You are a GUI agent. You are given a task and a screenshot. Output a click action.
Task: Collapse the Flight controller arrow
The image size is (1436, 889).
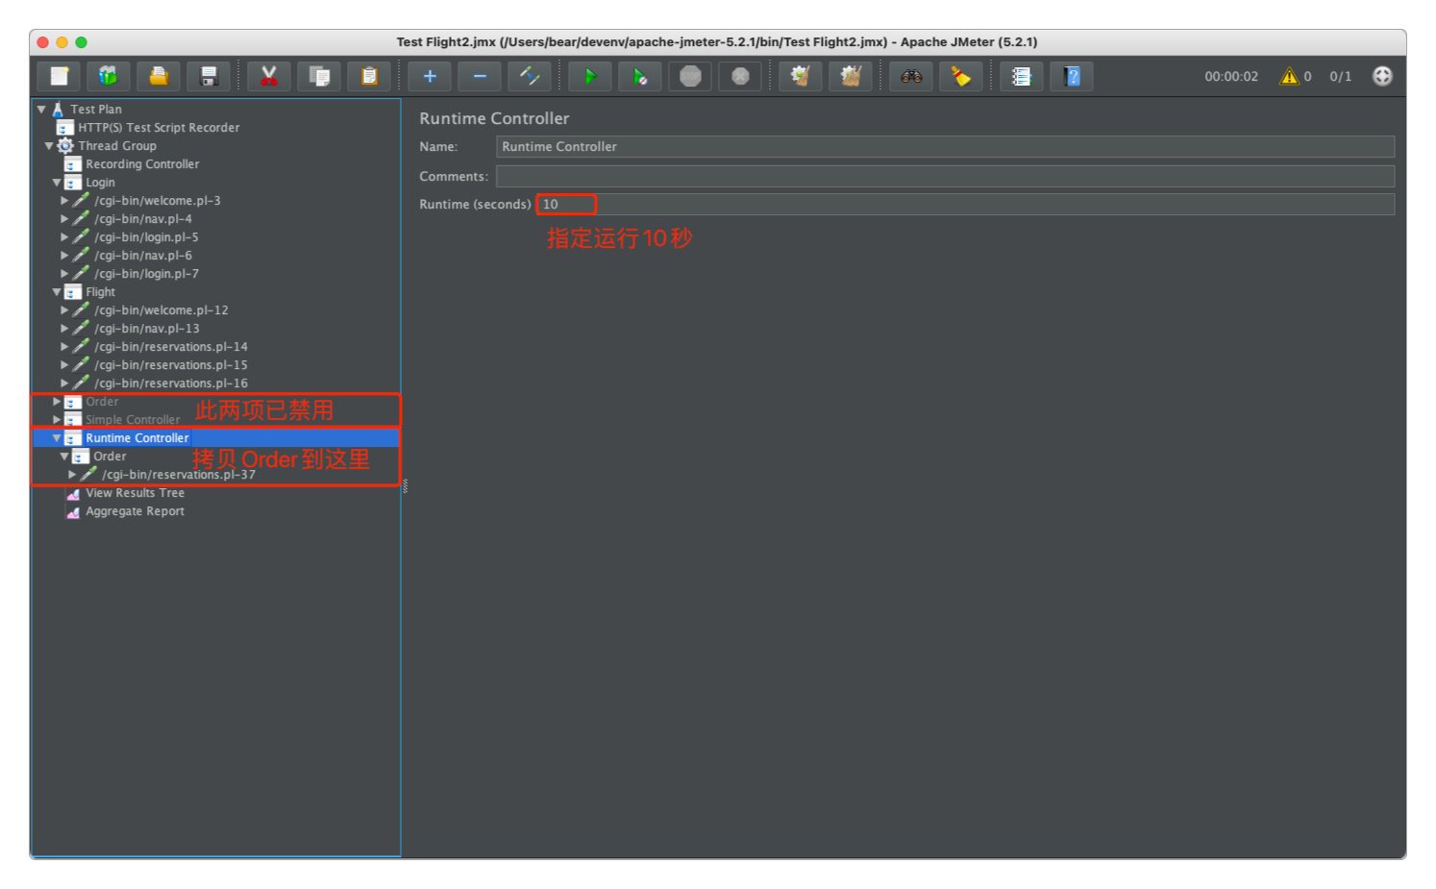(x=57, y=292)
